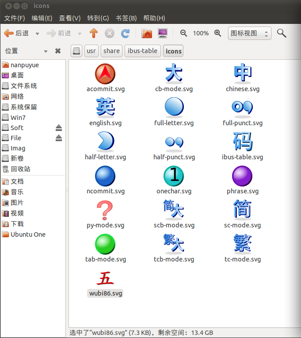Viewport: 301px width, 338px height.
Task: Reload the current folder
Action: (126, 34)
